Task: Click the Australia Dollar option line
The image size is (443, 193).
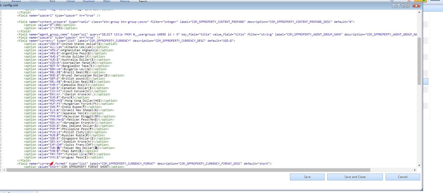Action: pyautogui.click(x=67, y=60)
